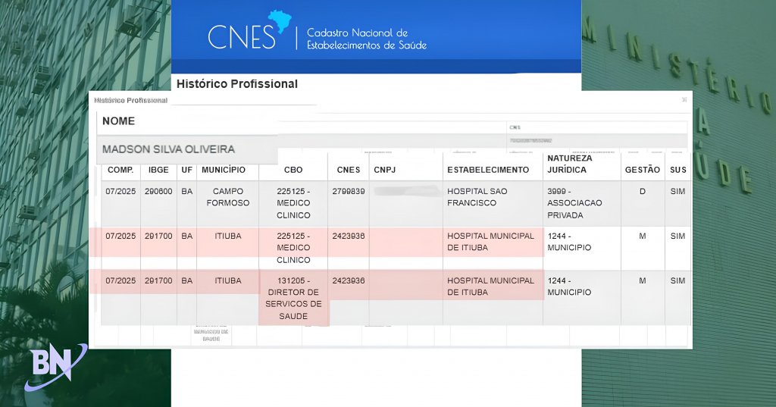The width and height of the screenshot is (776, 407).
Task: Select the name MADSON SILVA OLIVEIRA
Action: [168, 149]
